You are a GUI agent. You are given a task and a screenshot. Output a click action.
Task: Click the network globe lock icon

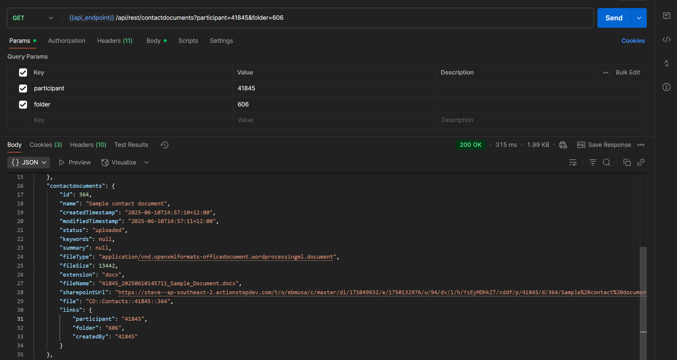pyautogui.click(x=563, y=145)
